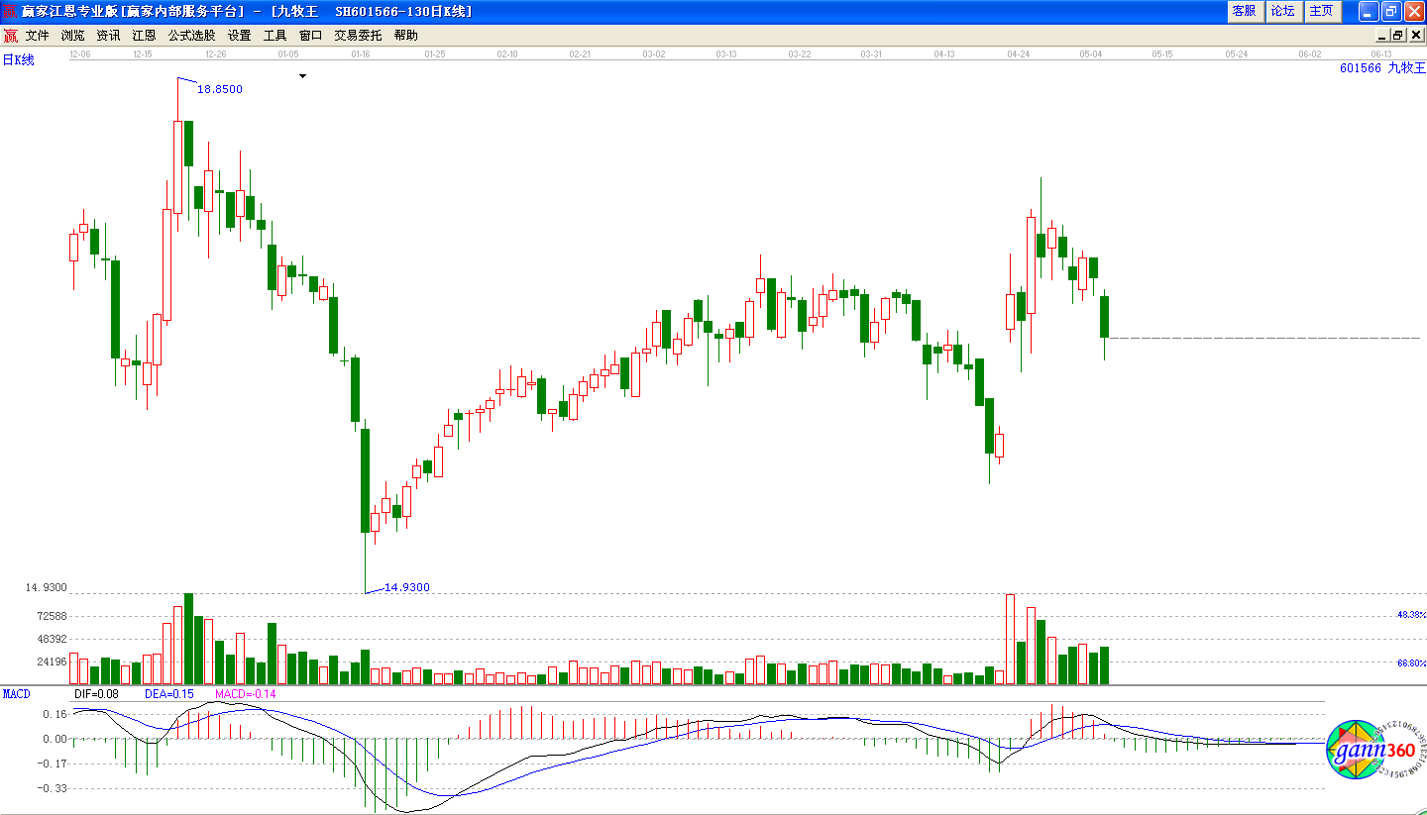
Task: Open the 帮助 menu
Action: (405, 35)
